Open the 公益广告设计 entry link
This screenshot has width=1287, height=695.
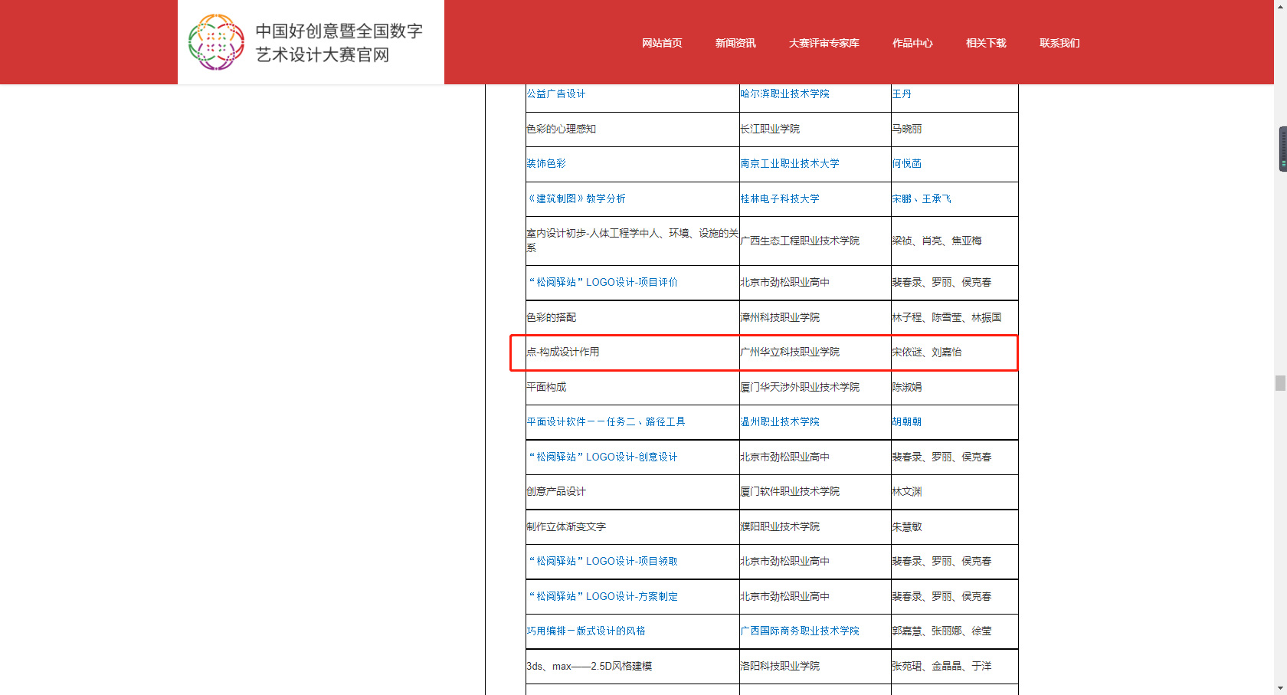click(556, 93)
